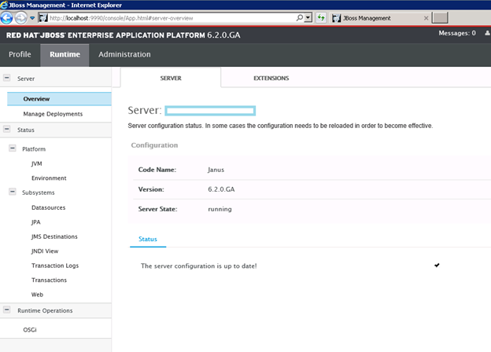Open JVM under Platform
Image resolution: width=491 pixels, height=352 pixels.
(36, 163)
